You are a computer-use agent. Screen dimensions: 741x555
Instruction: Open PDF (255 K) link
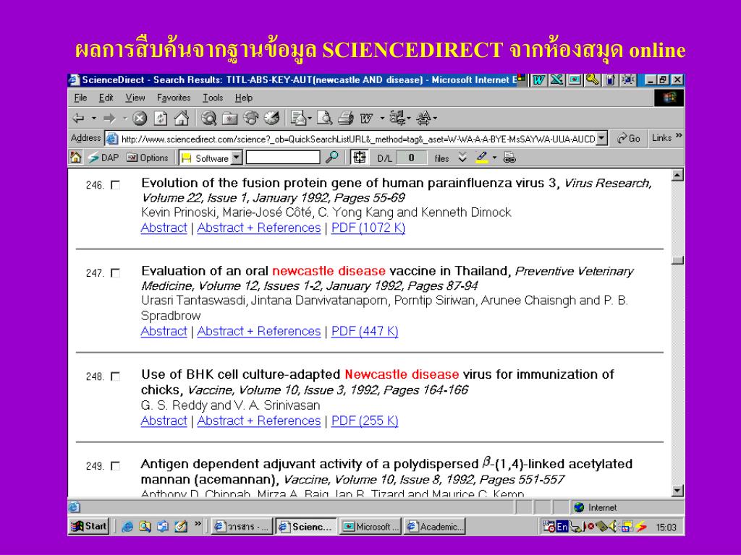click(x=365, y=421)
